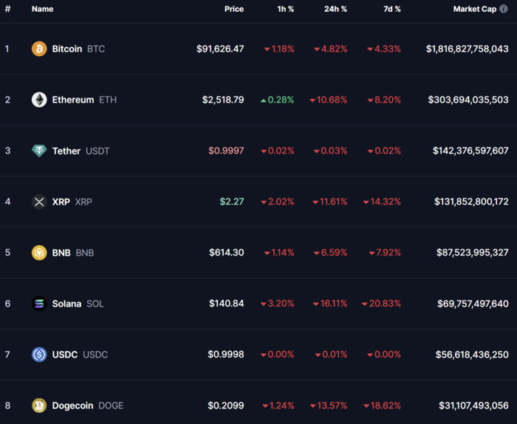Viewport: 517px width, 424px height.
Task: Sort by rank # column header
Action: 7,9
